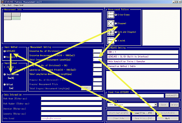Expand the Template dropdown list

(156, 105)
